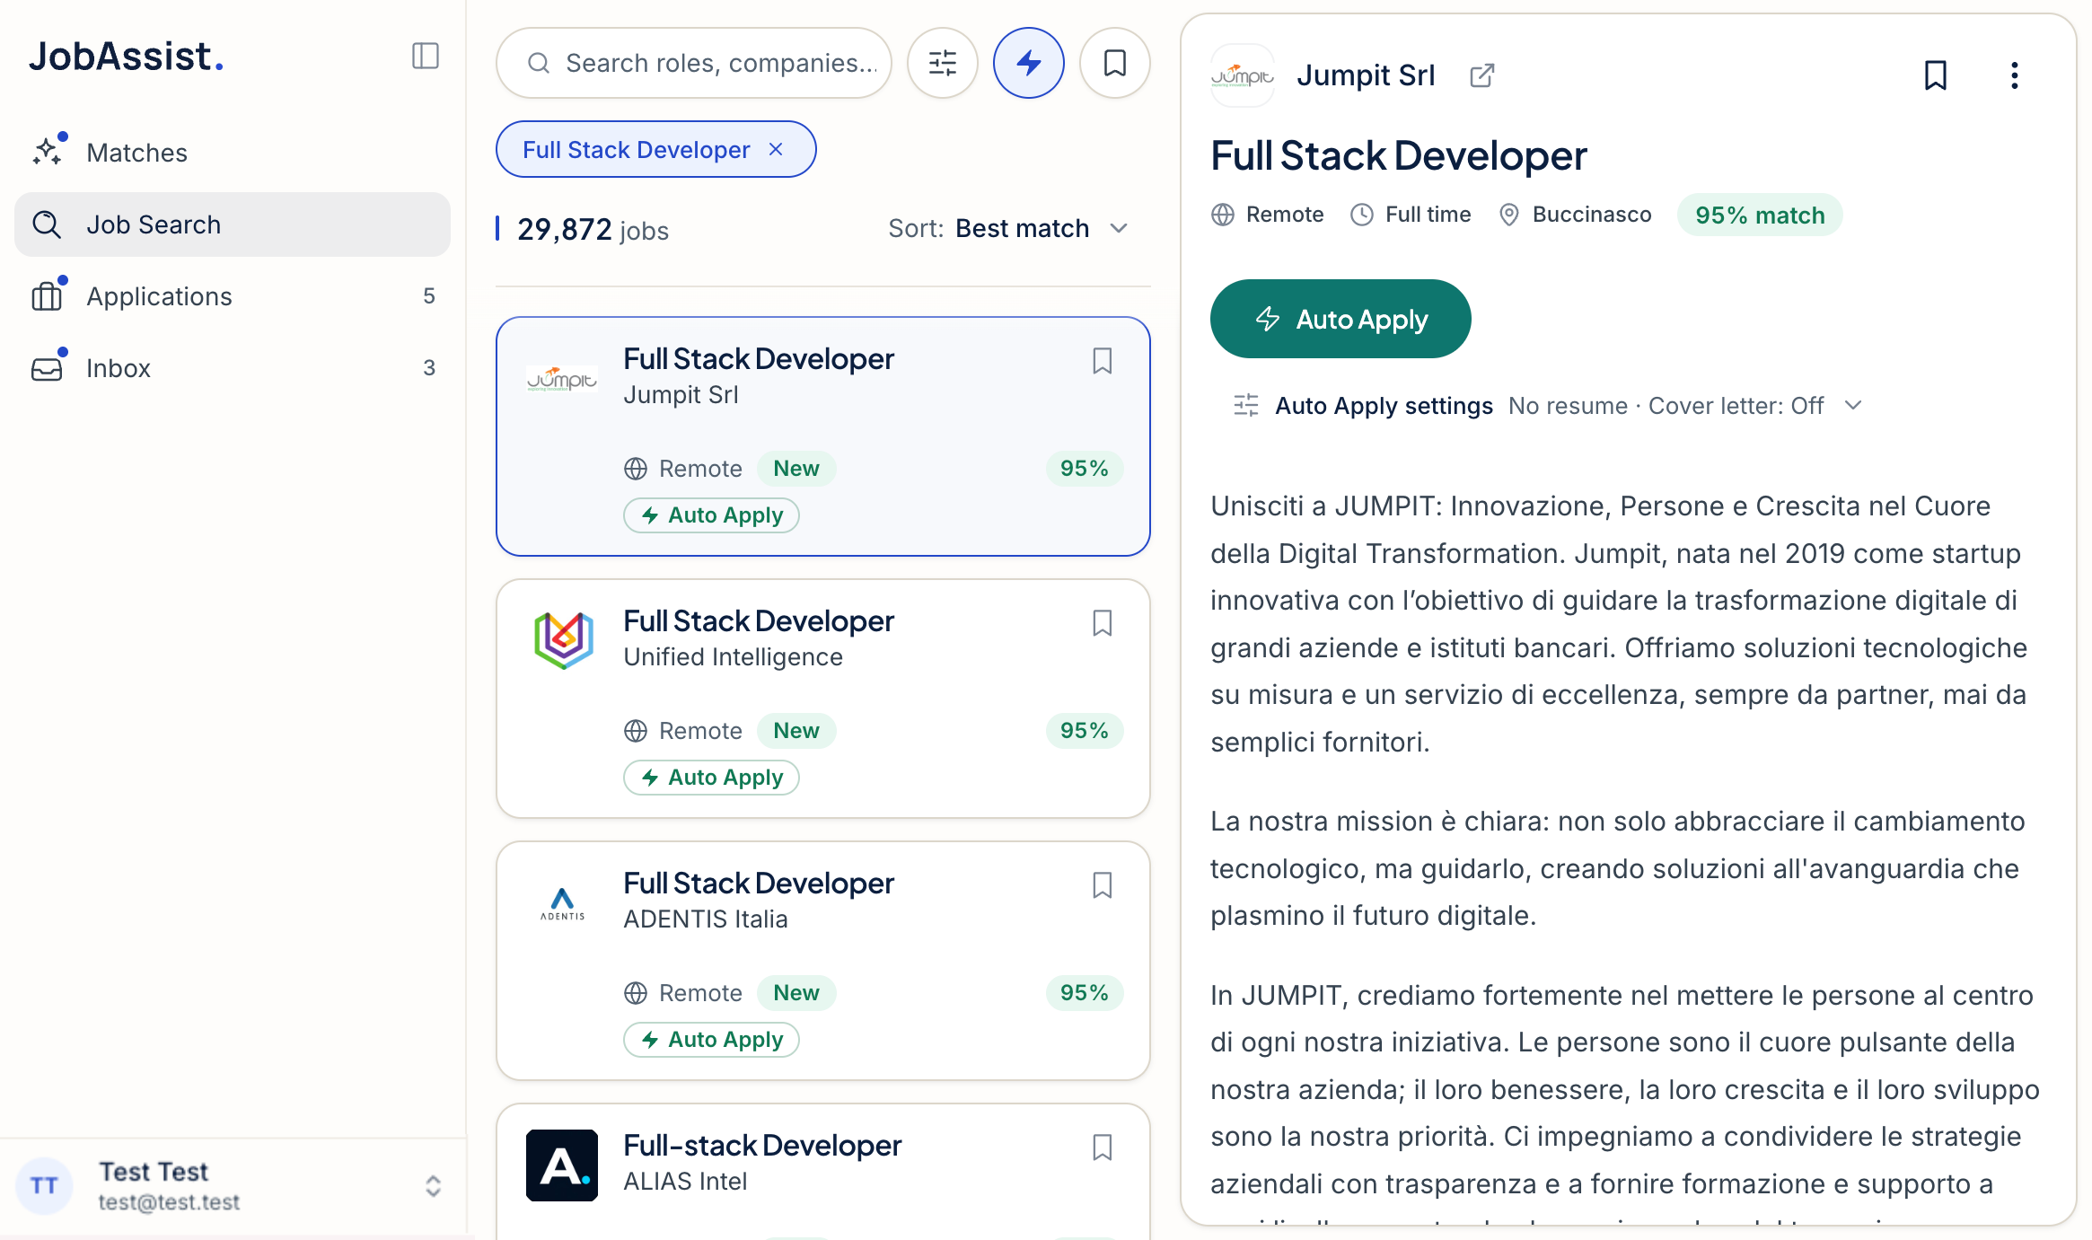Click 95% badge on ADENTIS Italia card

pos(1085,993)
